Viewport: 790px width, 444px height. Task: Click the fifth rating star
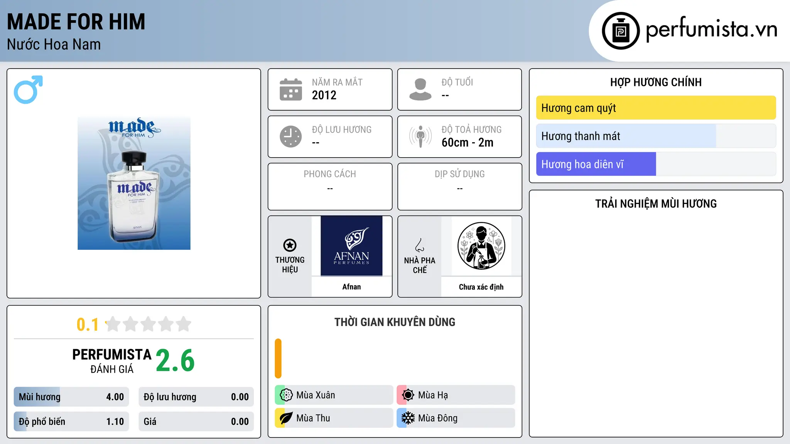(x=184, y=324)
